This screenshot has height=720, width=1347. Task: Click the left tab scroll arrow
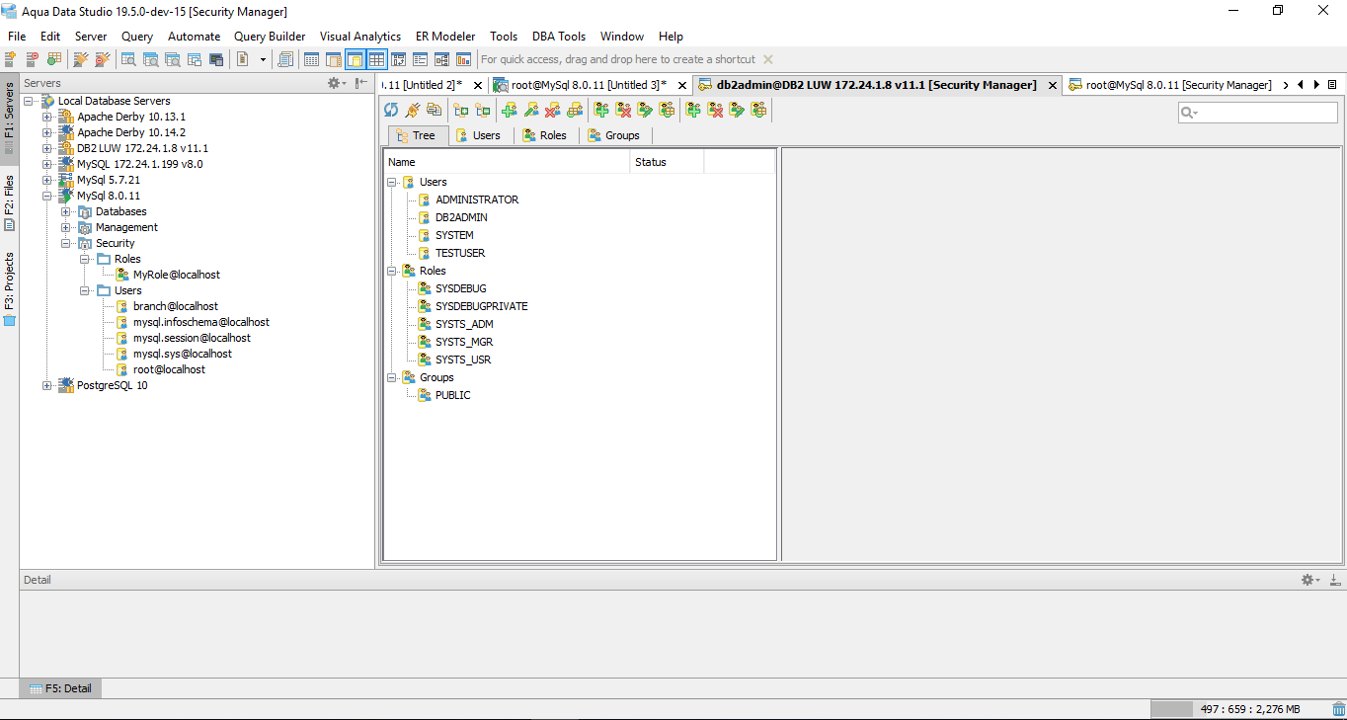[1300, 85]
